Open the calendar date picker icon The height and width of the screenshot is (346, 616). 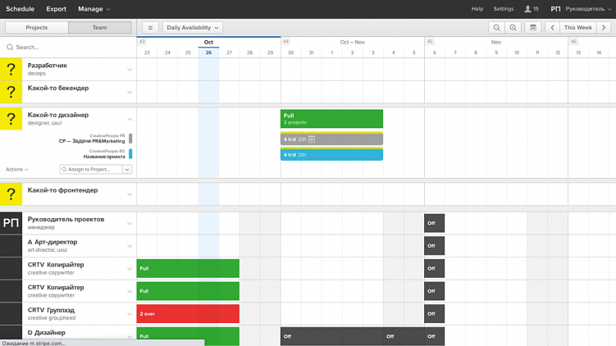coord(533,28)
